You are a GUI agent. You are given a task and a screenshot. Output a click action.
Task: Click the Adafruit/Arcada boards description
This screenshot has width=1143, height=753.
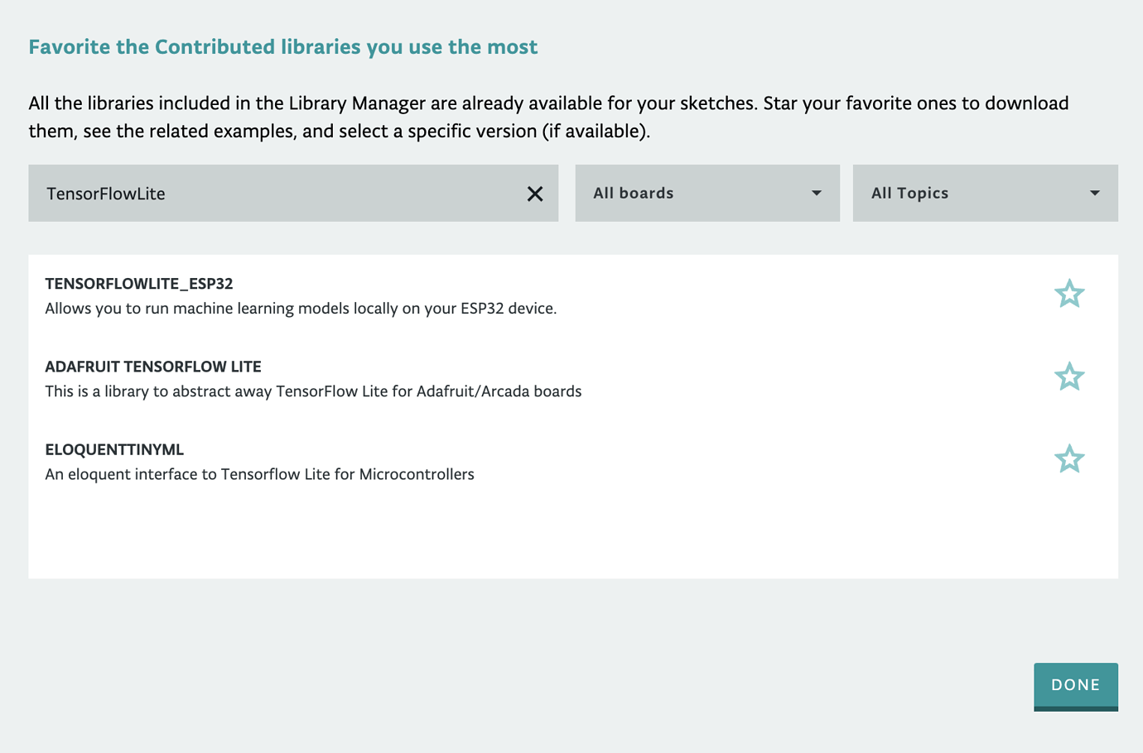(x=313, y=391)
